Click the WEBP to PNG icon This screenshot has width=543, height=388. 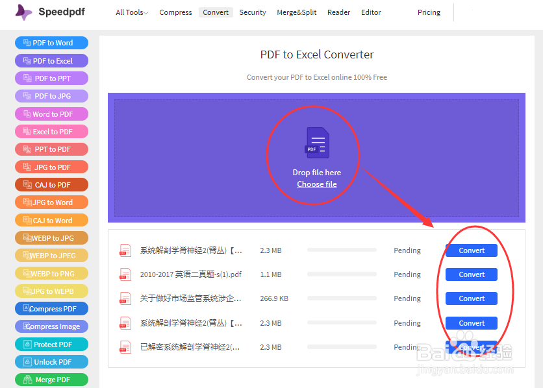[27, 273]
